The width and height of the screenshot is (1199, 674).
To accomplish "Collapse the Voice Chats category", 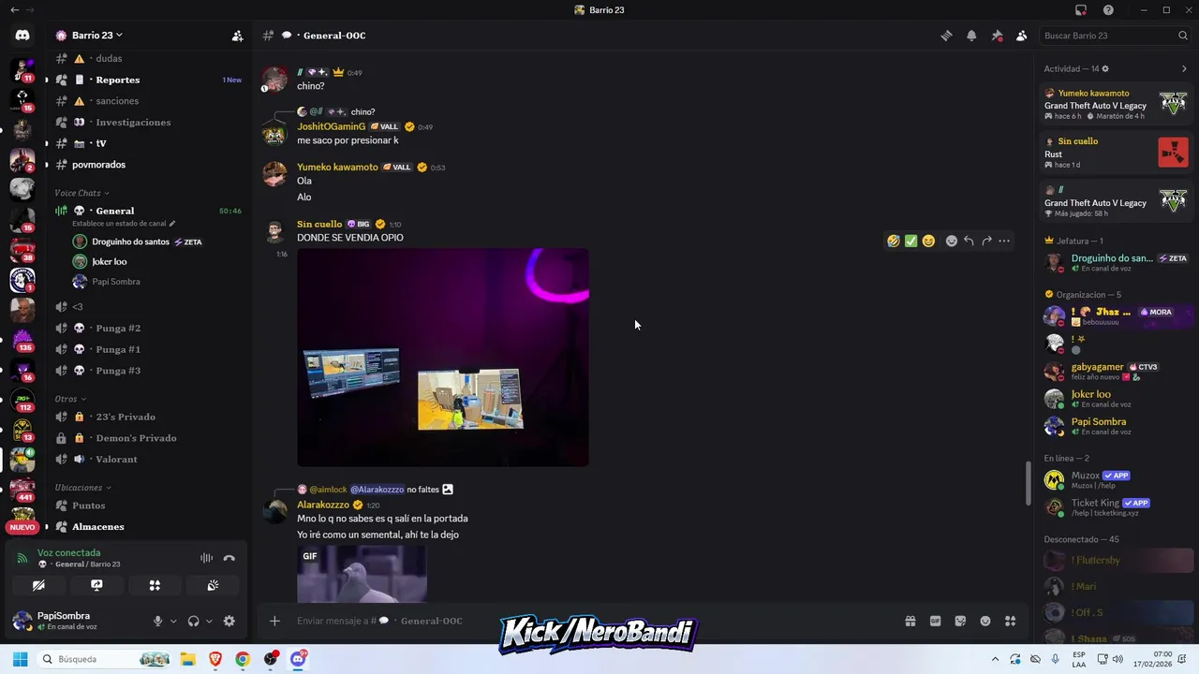I will (x=81, y=193).
